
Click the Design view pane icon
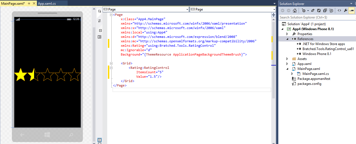pyautogui.click(x=99, y=11)
